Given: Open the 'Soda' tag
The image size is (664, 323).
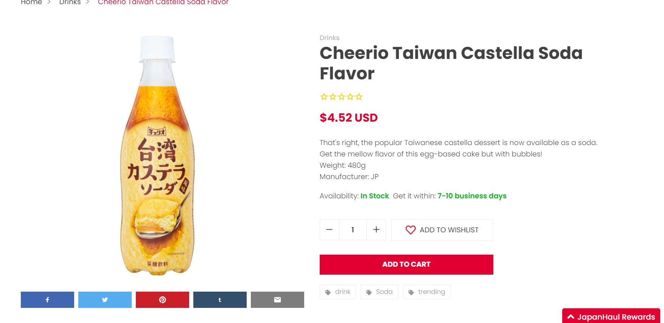Looking at the screenshot, I should pyautogui.click(x=379, y=292).
